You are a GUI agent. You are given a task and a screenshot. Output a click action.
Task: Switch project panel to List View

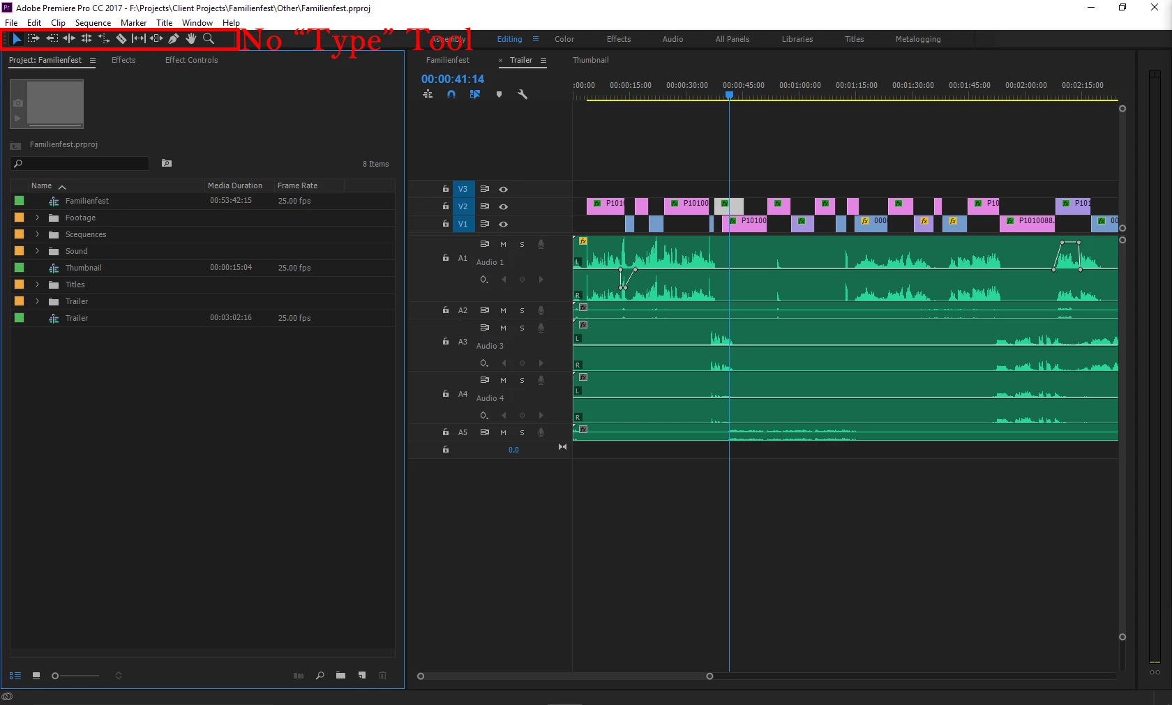click(x=15, y=676)
